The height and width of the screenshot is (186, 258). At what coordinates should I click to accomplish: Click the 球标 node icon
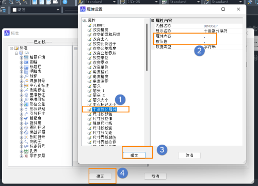(26, 76)
